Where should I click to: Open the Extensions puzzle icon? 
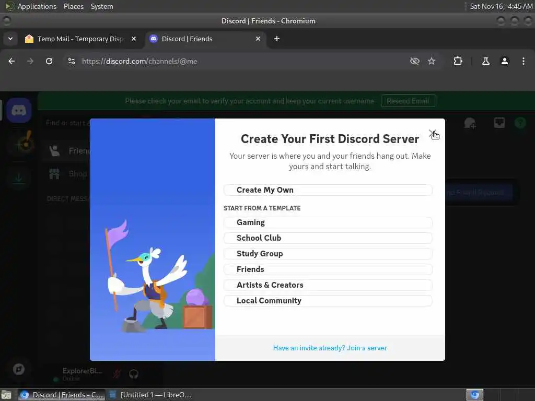tap(458, 62)
